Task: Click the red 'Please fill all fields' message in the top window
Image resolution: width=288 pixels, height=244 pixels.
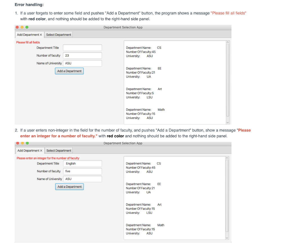Action: (28, 42)
